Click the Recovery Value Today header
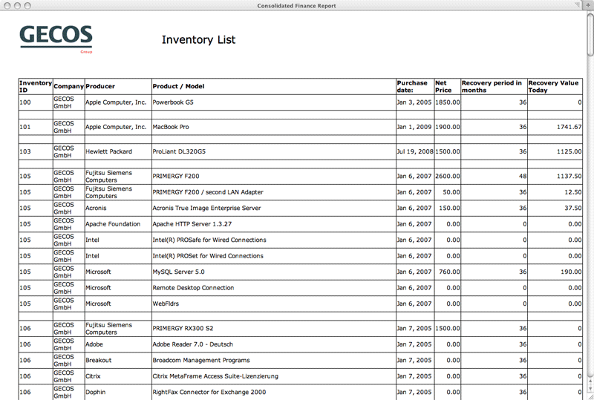This screenshot has height=400, width=594. click(x=555, y=86)
